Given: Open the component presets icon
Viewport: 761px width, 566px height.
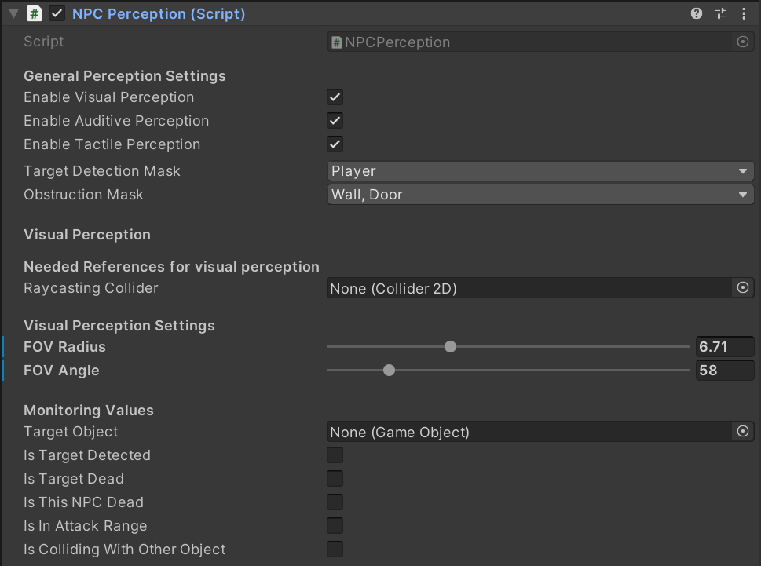Looking at the screenshot, I should coord(720,13).
